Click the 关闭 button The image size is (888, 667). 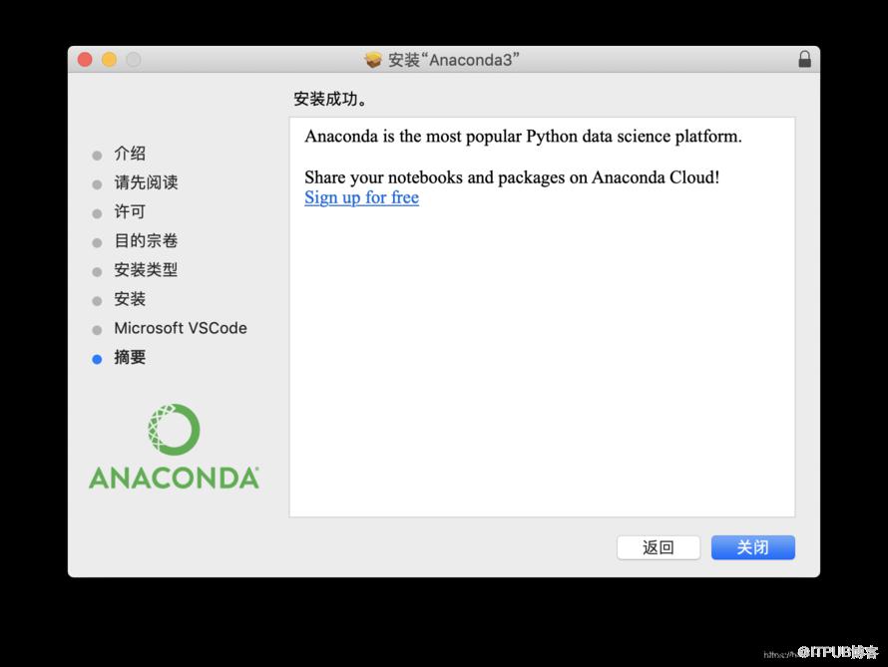point(752,547)
